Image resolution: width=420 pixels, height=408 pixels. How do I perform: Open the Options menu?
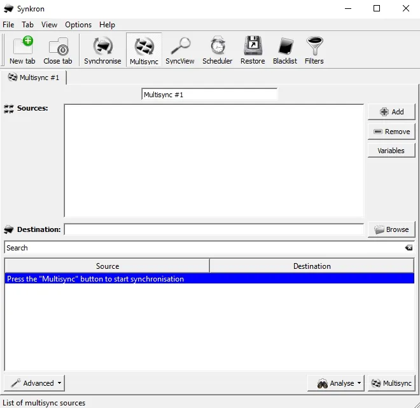78,25
